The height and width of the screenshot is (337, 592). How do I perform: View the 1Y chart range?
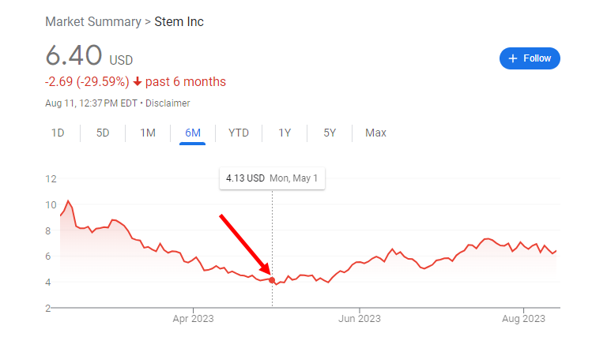[x=285, y=133]
